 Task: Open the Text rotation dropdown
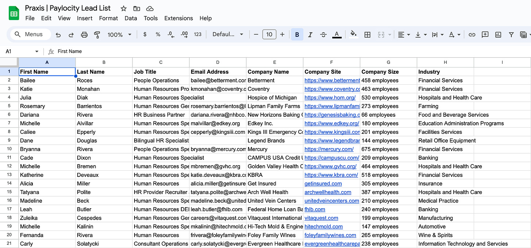click(454, 35)
